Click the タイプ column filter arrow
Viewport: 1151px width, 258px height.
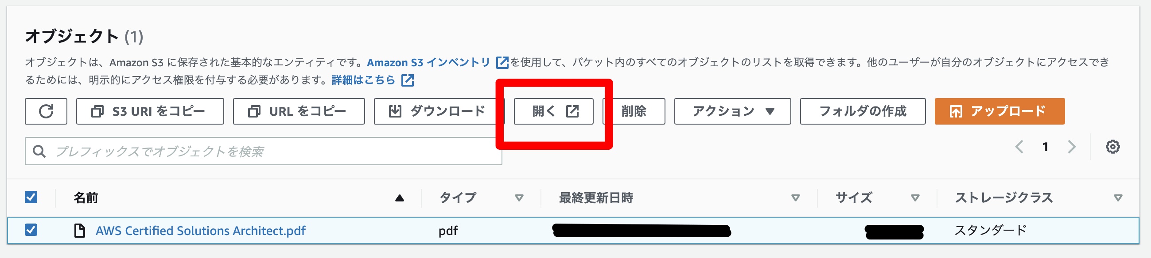[x=517, y=197]
